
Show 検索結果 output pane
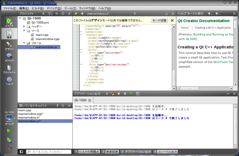[x=110, y=152]
